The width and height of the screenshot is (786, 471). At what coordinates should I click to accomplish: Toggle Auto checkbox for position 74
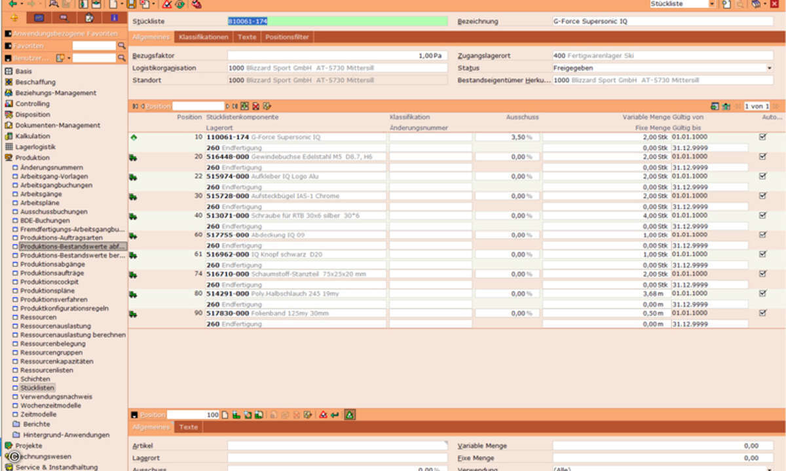coord(762,274)
